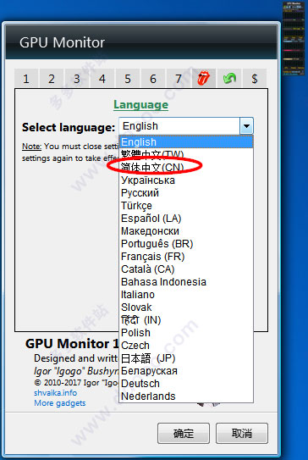Switch to settings tab 1
Screen dimensions: 308x460
point(26,78)
